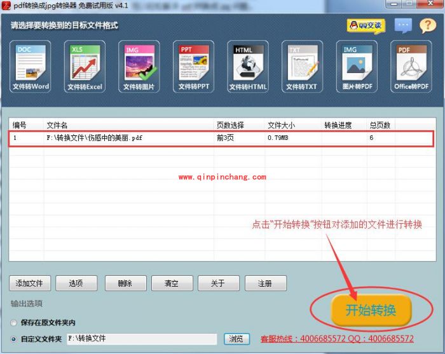This screenshot has width=445, height=354.
Task: Pick the 文件转PPT format icon
Action: (x=193, y=66)
